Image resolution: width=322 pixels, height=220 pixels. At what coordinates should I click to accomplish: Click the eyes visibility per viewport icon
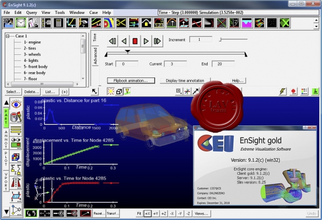(x=16, y=143)
